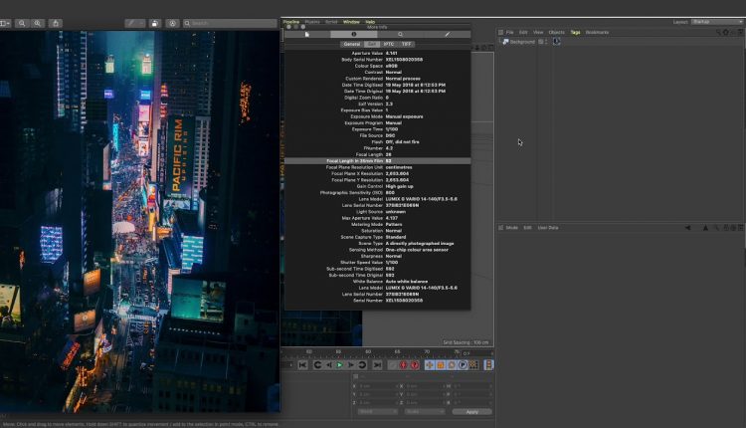Screen dimensions: 746x428
Task: Open View menu in Object Manager
Action: (x=538, y=33)
